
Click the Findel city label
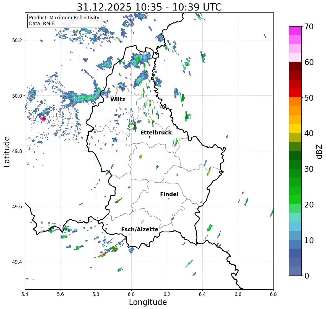pyautogui.click(x=169, y=194)
